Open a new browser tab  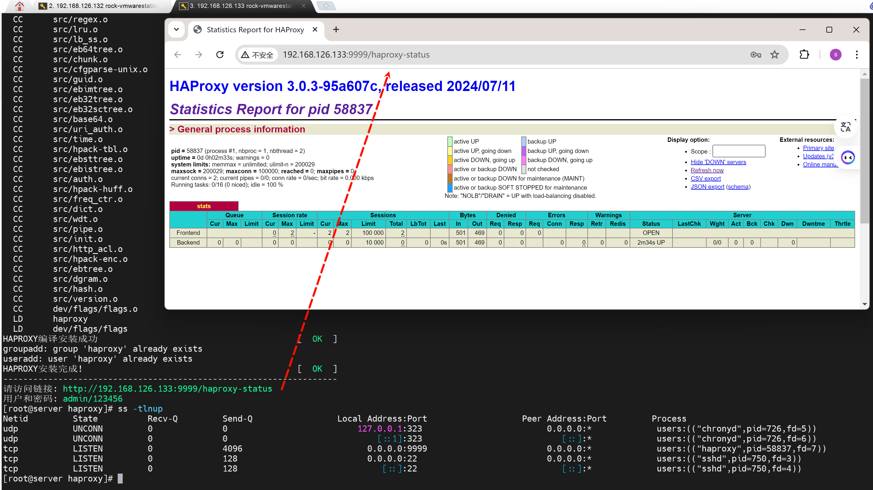click(x=336, y=29)
